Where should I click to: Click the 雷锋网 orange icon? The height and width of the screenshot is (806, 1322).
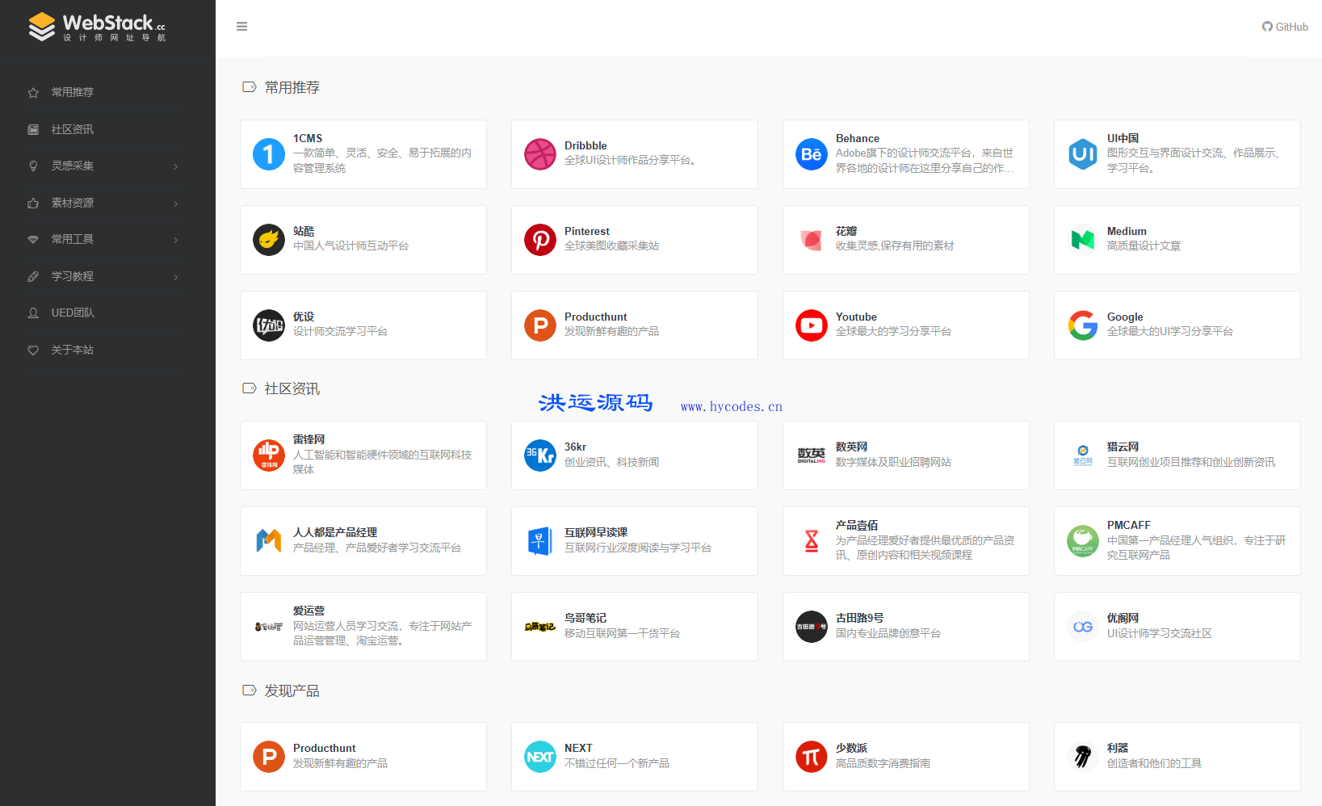pos(269,455)
